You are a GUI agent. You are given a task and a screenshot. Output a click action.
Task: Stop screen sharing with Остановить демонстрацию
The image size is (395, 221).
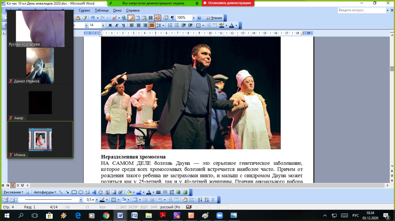228,3
